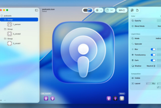Click the scale arrows icon below Layout
This screenshot has height=108, width=161.
(158, 87)
